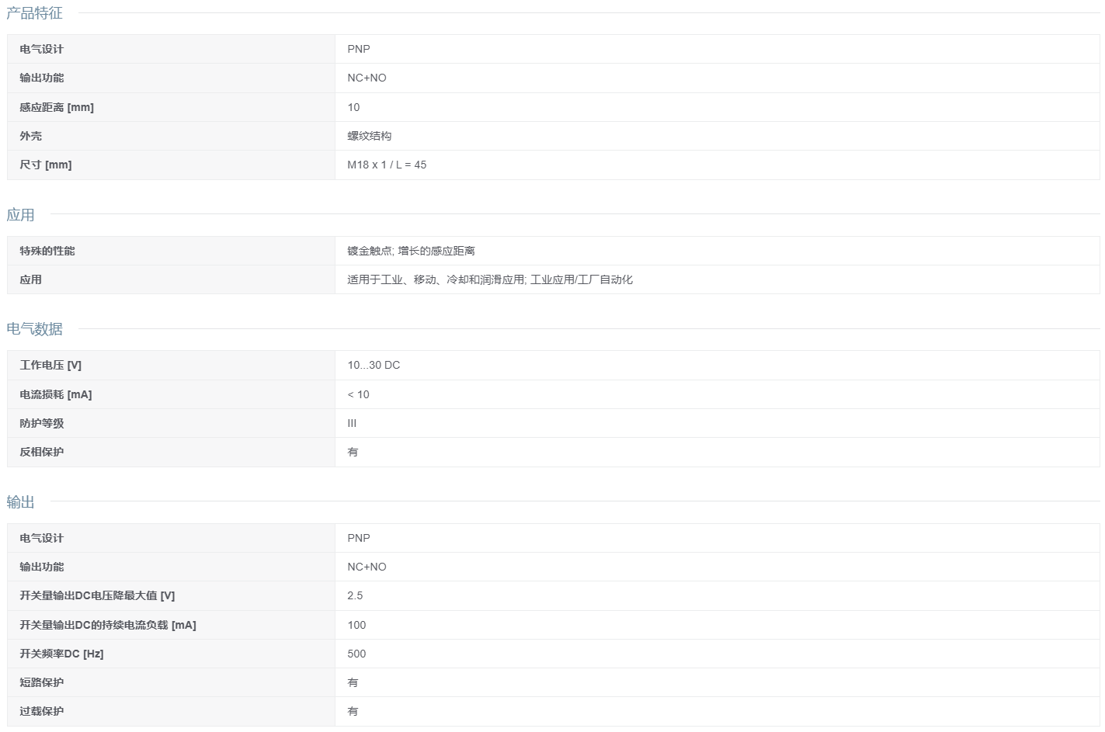The image size is (1105, 732).
Task: Click the PNP value in 输出 section
Action: pyautogui.click(x=359, y=538)
